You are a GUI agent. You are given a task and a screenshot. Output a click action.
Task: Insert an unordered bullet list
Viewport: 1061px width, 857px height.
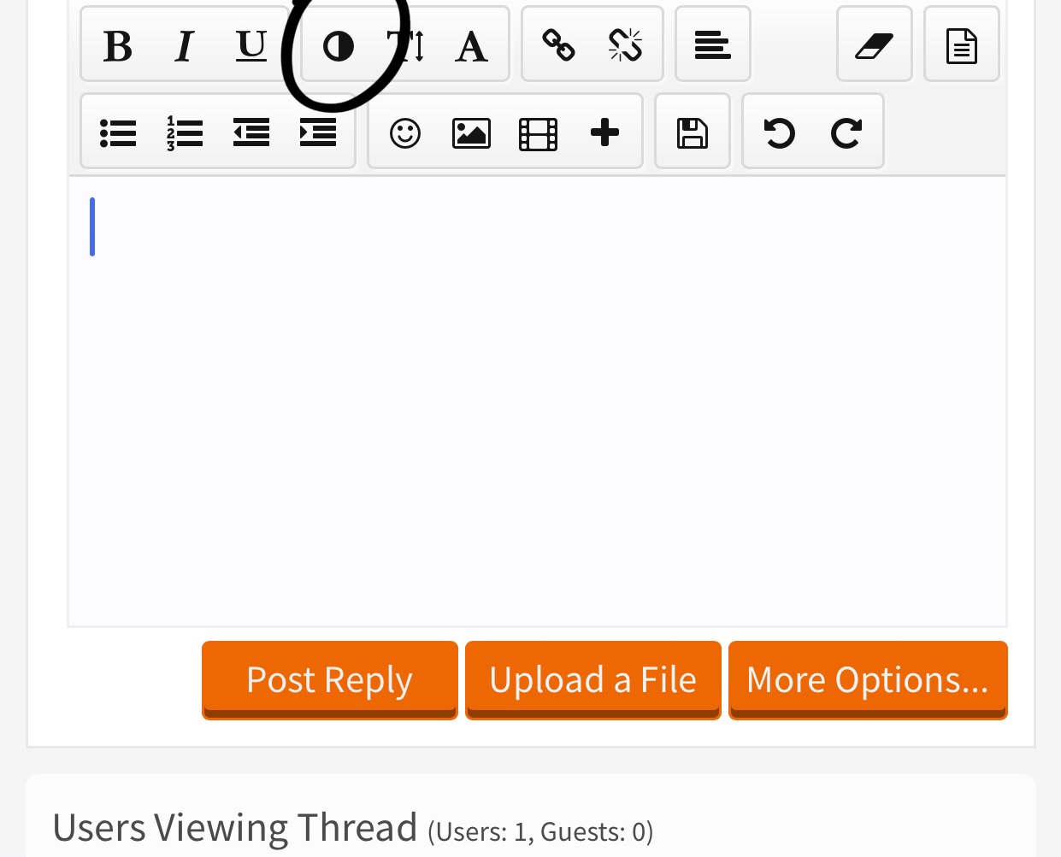118,133
